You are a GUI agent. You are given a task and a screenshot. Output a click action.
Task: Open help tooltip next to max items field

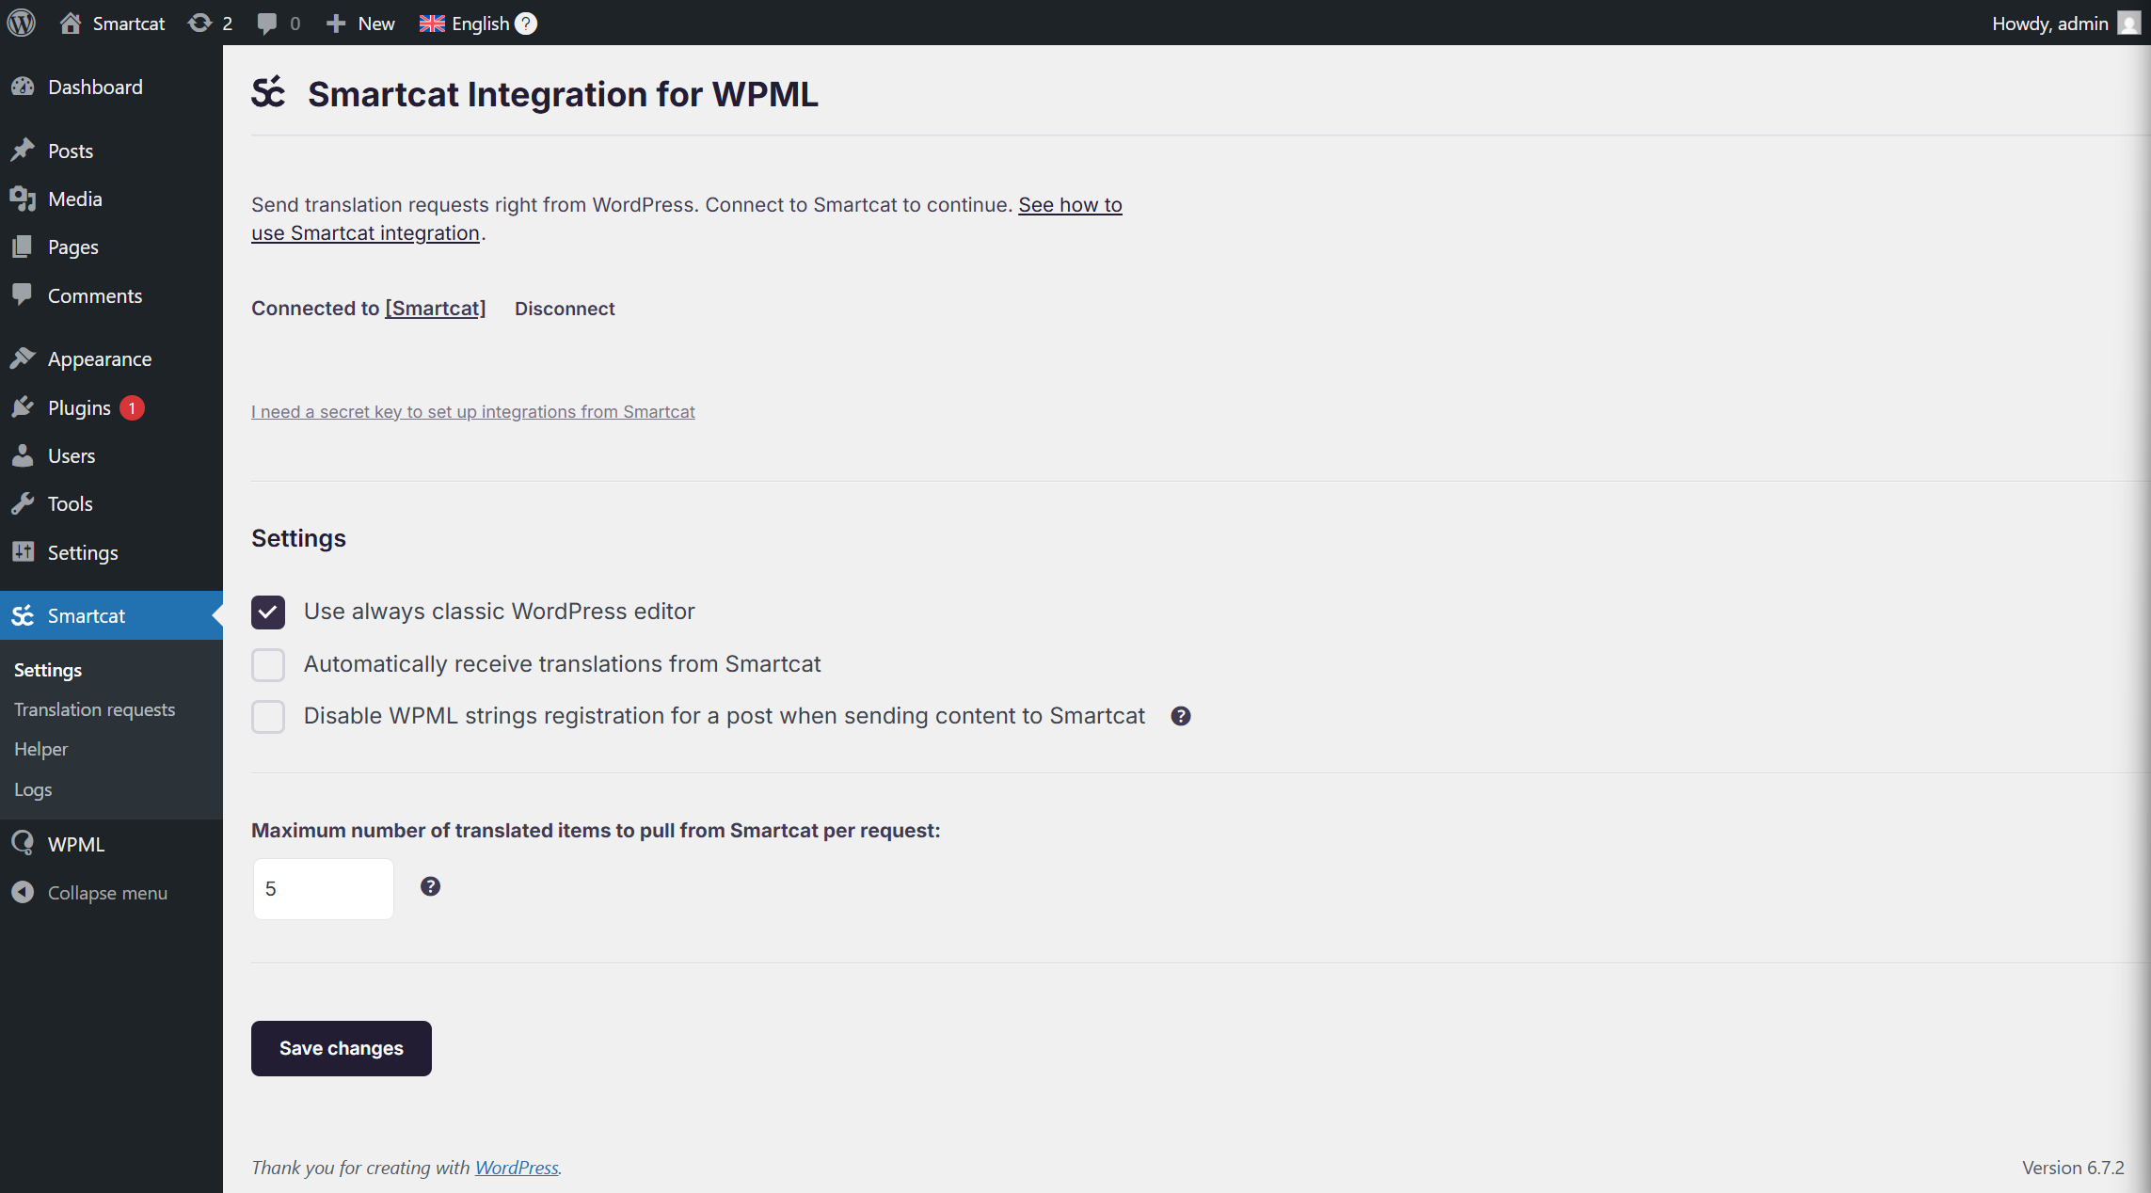click(x=430, y=886)
